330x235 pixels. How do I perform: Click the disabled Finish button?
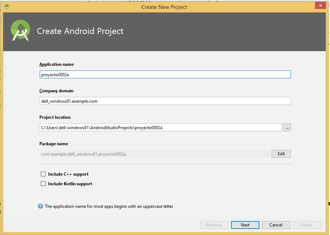[x=307, y=225]
